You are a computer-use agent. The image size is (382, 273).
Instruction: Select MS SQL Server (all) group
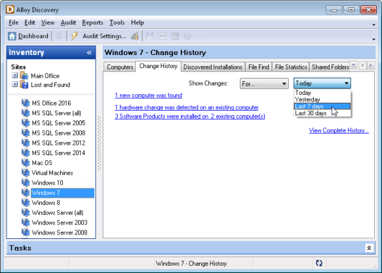tap(56, 113)
